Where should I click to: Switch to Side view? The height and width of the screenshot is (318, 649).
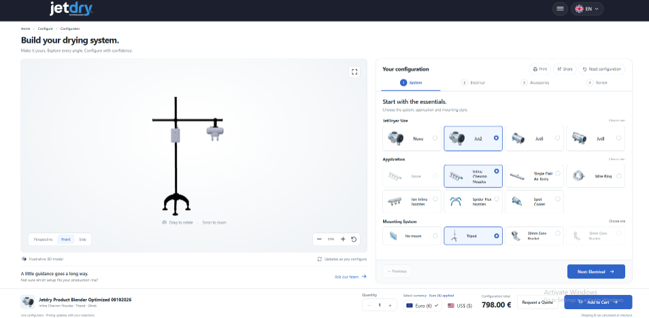tap(83, 239)
